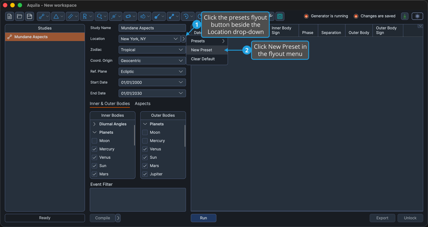
Task: Check Moon in Outer Bodies
Action: tap(145, 132)
